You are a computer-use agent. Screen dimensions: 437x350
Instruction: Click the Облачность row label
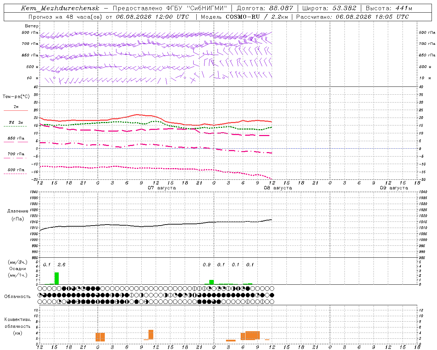17,296
